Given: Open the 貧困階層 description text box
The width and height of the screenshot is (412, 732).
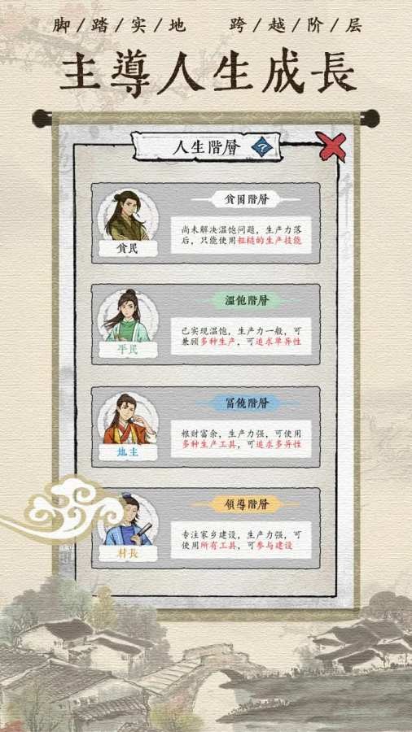Looking at the screenshot, I should (241, 235).
